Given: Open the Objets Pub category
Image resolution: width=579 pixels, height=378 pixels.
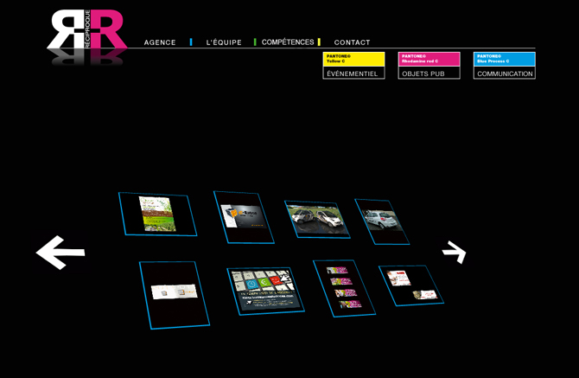Looking at the screenshot, I should click(x=429, y=74).
